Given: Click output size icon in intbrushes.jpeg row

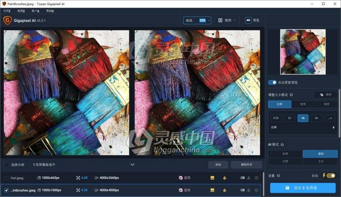Looking at the screenshot, I should click(96, 190).
